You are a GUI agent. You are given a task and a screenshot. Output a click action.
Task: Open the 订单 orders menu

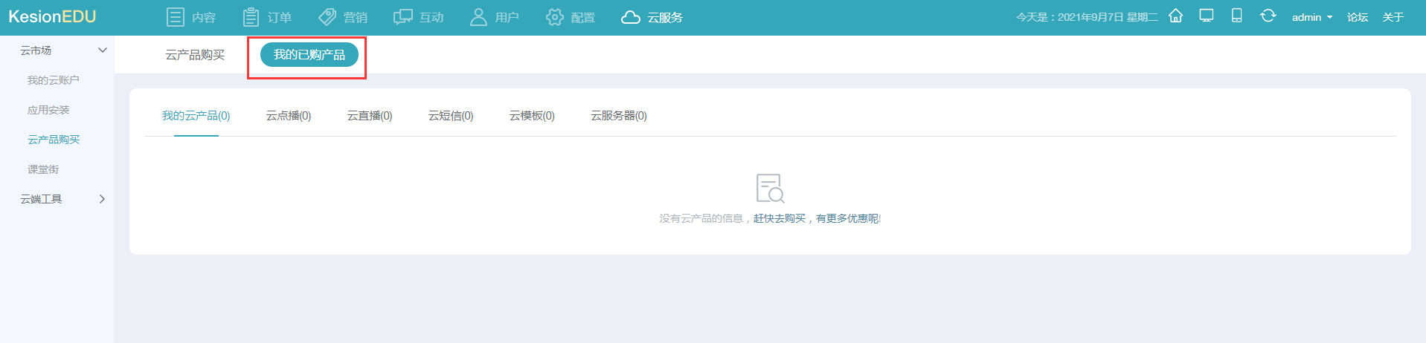[x=267, y=17]
